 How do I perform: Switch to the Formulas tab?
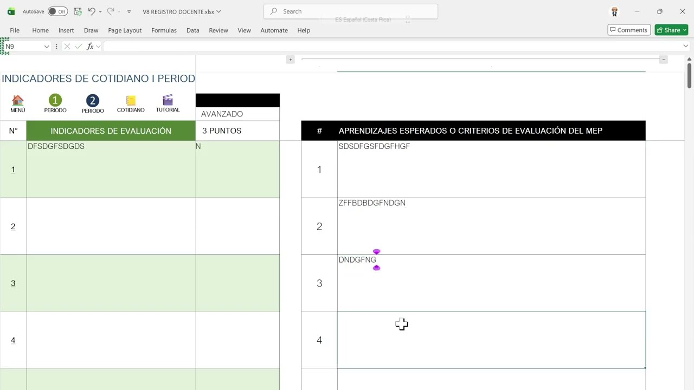164,30
